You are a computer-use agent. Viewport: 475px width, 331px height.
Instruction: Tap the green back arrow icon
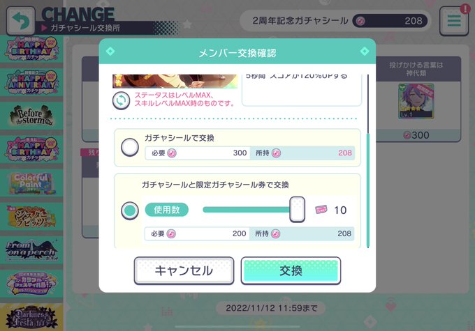pos(20,21)
